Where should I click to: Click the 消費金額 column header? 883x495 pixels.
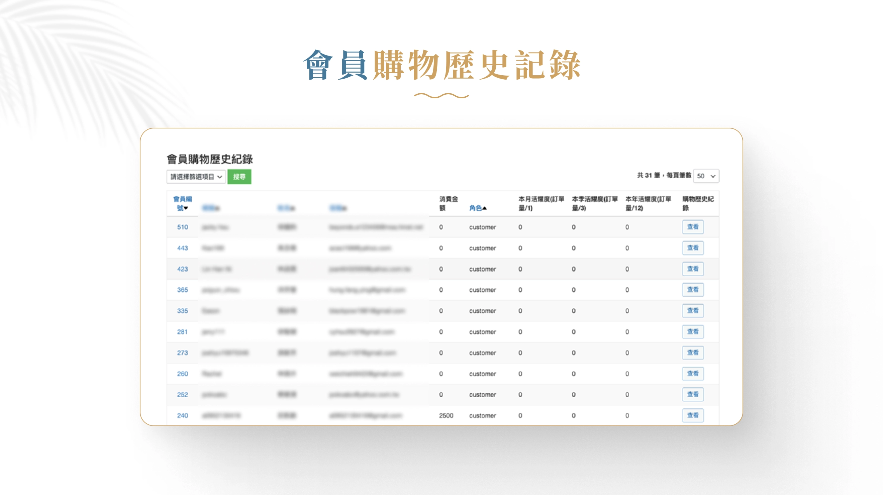pyautogui.click(x=448, y=203)
